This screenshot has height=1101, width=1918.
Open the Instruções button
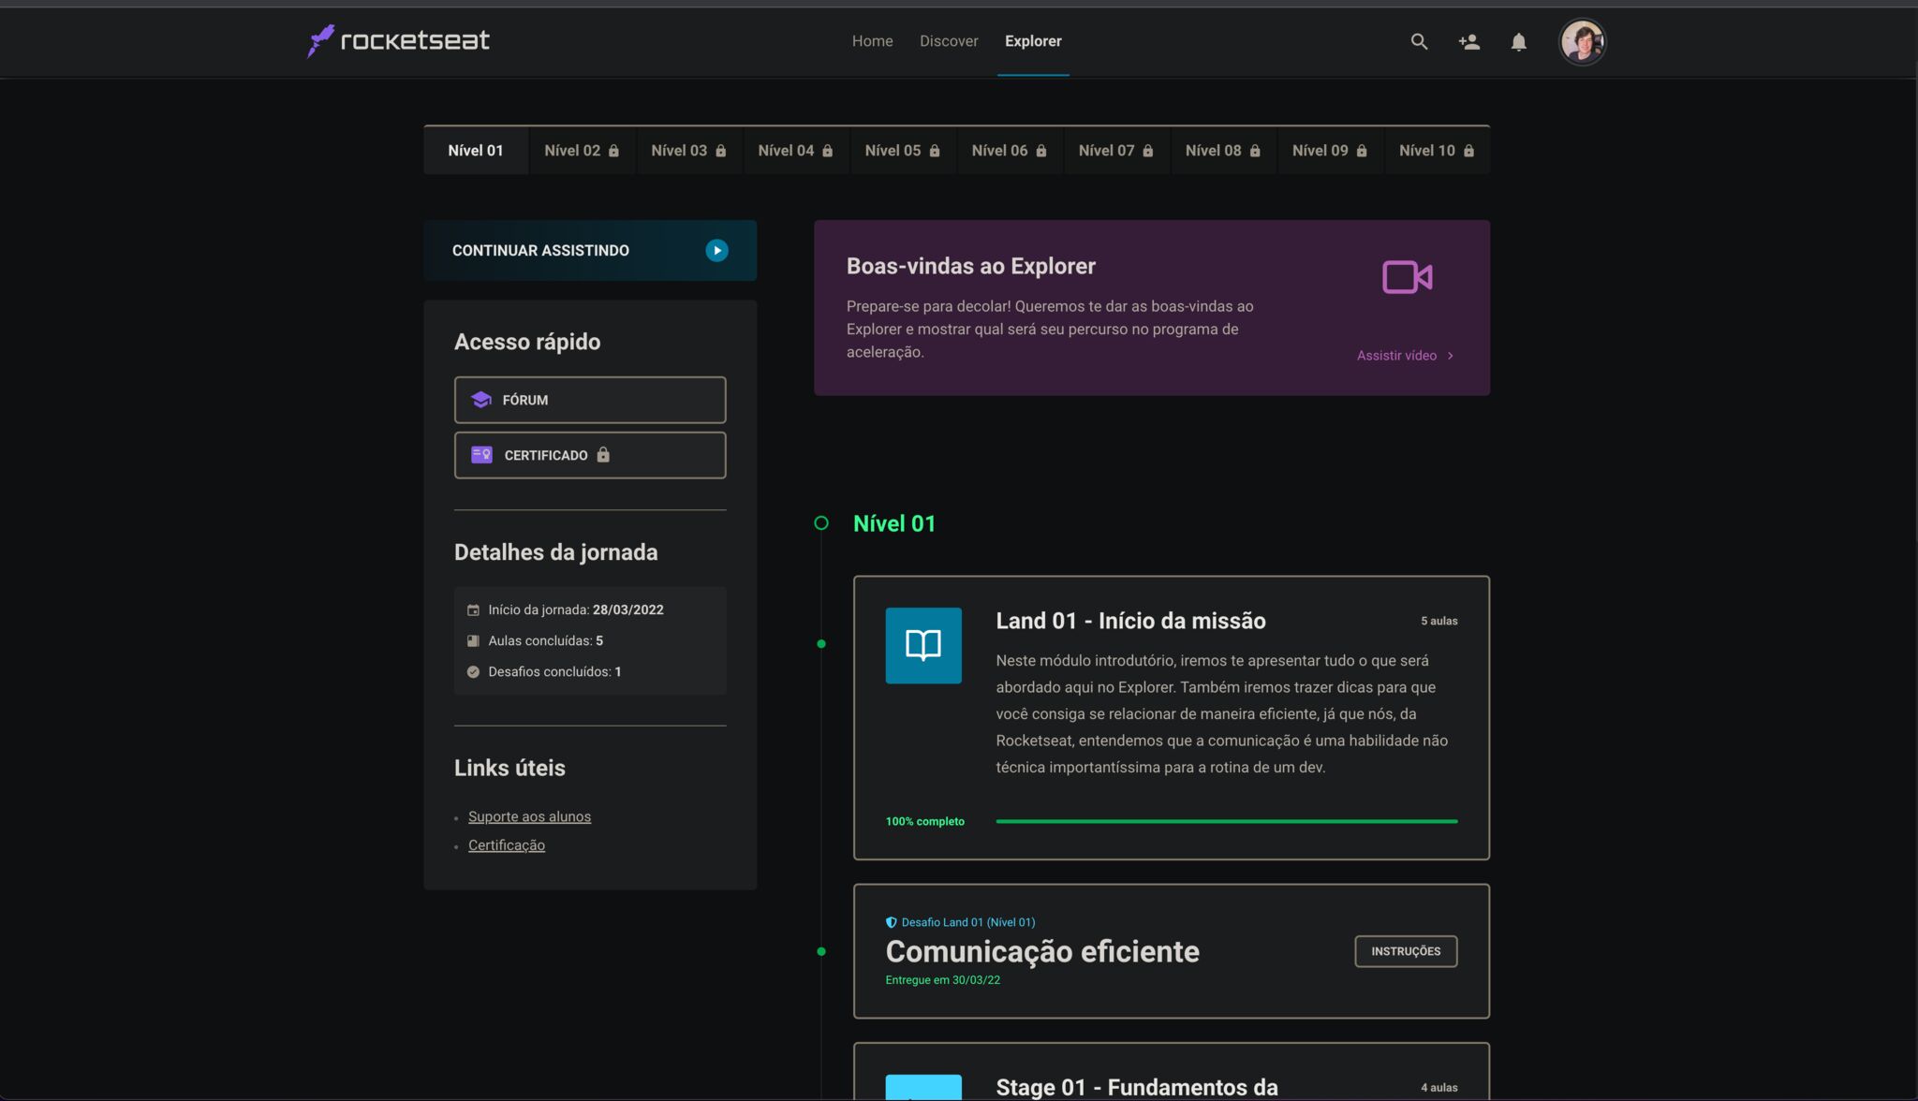[x=1406, y=951]
